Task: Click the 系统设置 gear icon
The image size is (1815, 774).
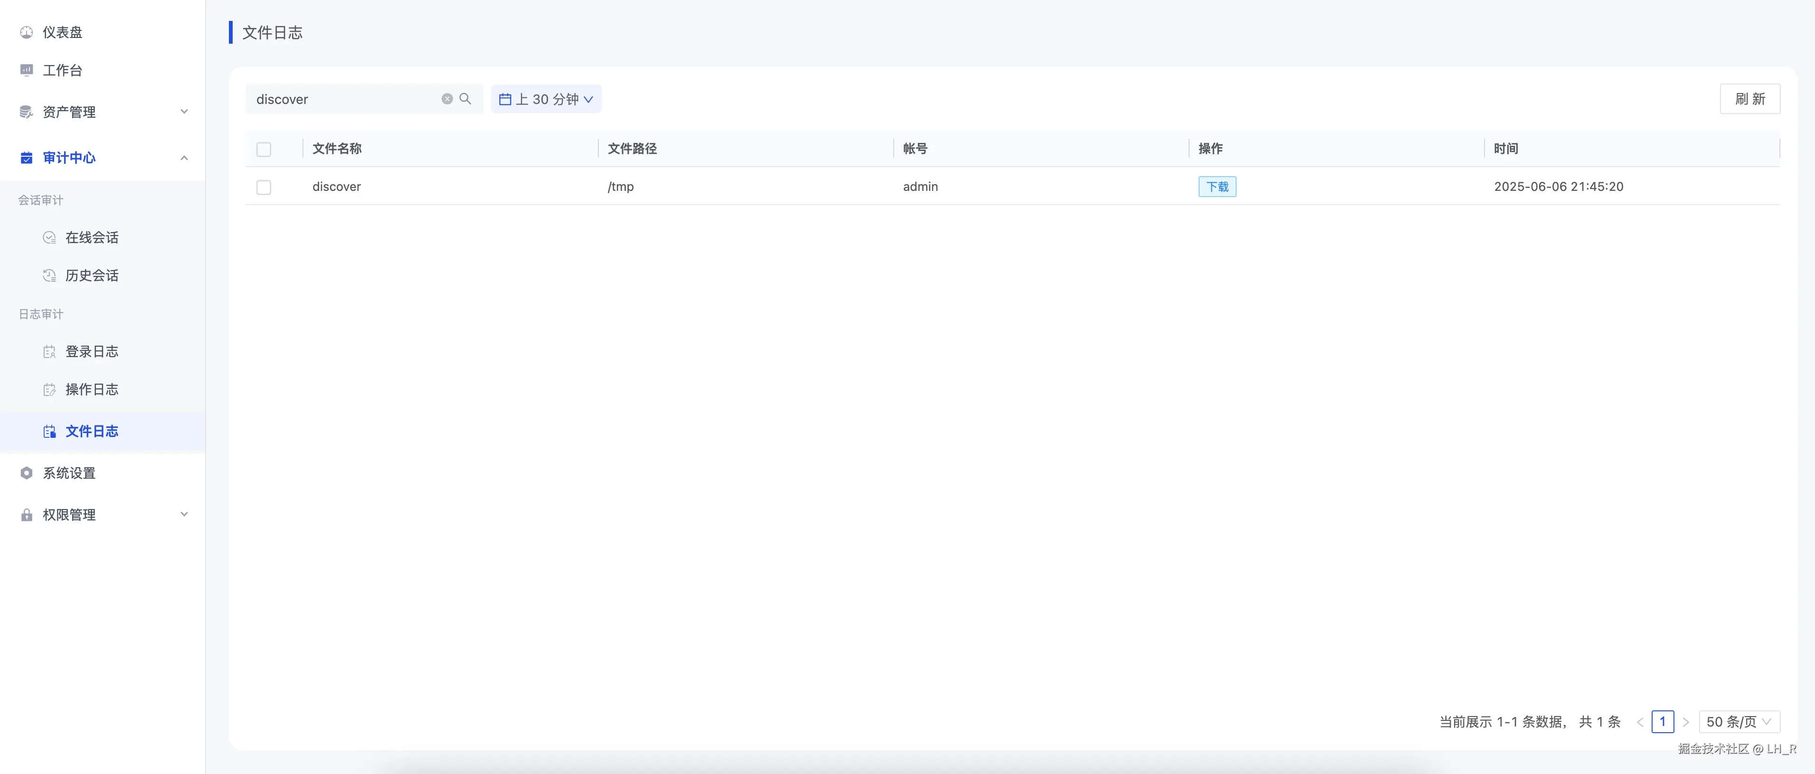Action: 27,473
